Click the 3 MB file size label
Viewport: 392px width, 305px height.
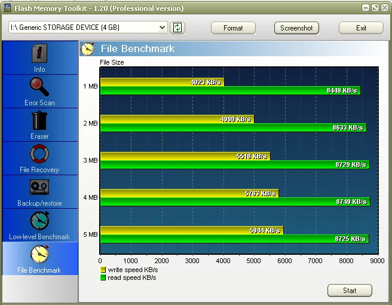pyautogui.click(x=90, y=160)
